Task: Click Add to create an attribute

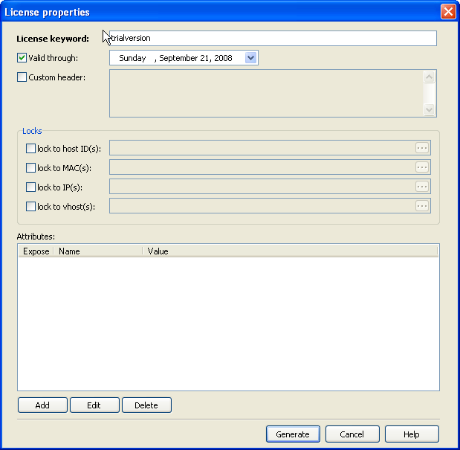Action: [42, 405]
